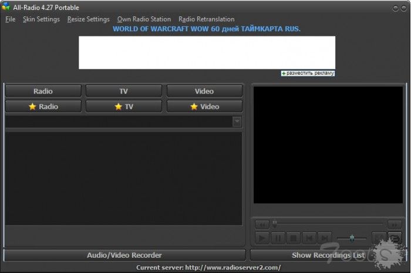Screen dimensions: 411x273
Task: Open the Skin Settings menu
Action: click(x=41, y=19)
